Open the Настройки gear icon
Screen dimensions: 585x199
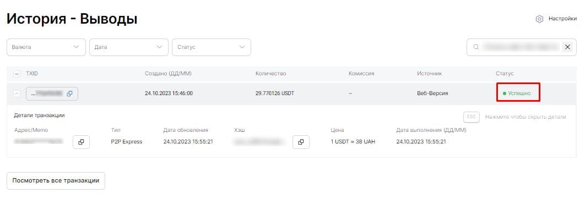tap(539, 19)
